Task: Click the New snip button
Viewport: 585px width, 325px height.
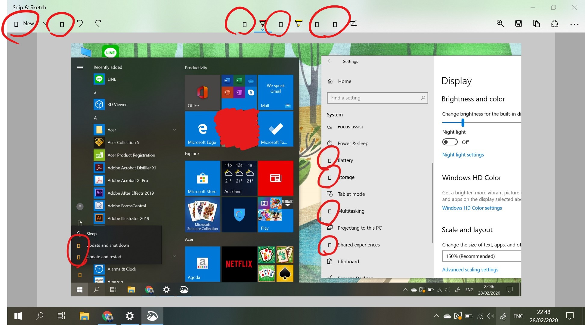Action: (24, 23)
